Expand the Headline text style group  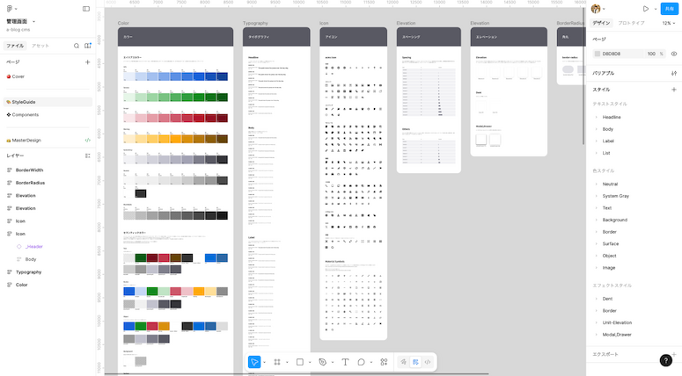click(x=612, y=117)
